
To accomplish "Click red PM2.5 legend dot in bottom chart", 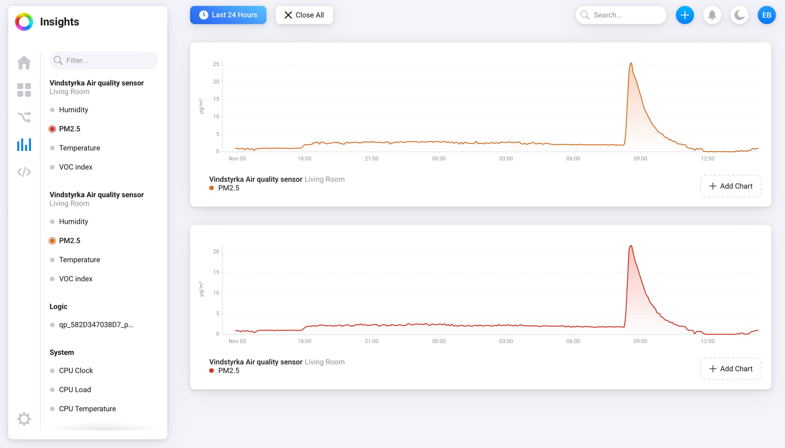I will [x=211, y=371].
